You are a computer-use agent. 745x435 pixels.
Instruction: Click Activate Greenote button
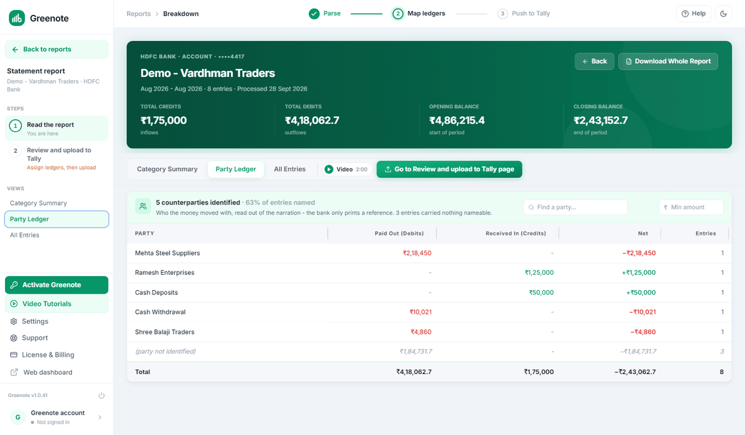pos(56,285)
